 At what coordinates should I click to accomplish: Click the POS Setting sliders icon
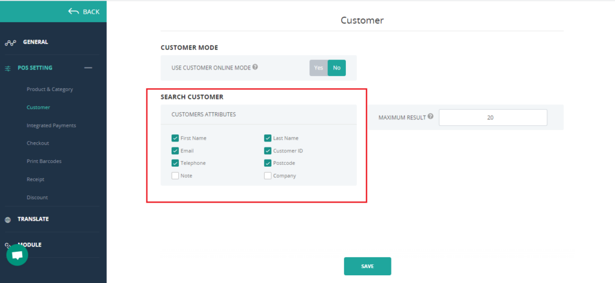tap(8, 68)
